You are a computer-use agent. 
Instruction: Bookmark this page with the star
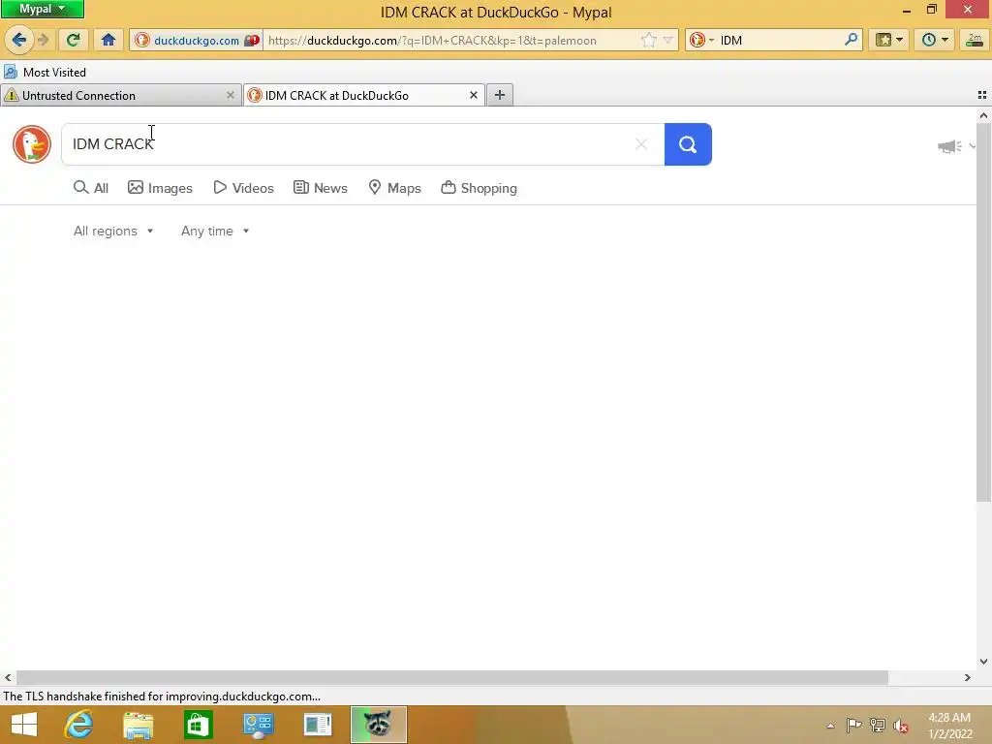[648, 40]
